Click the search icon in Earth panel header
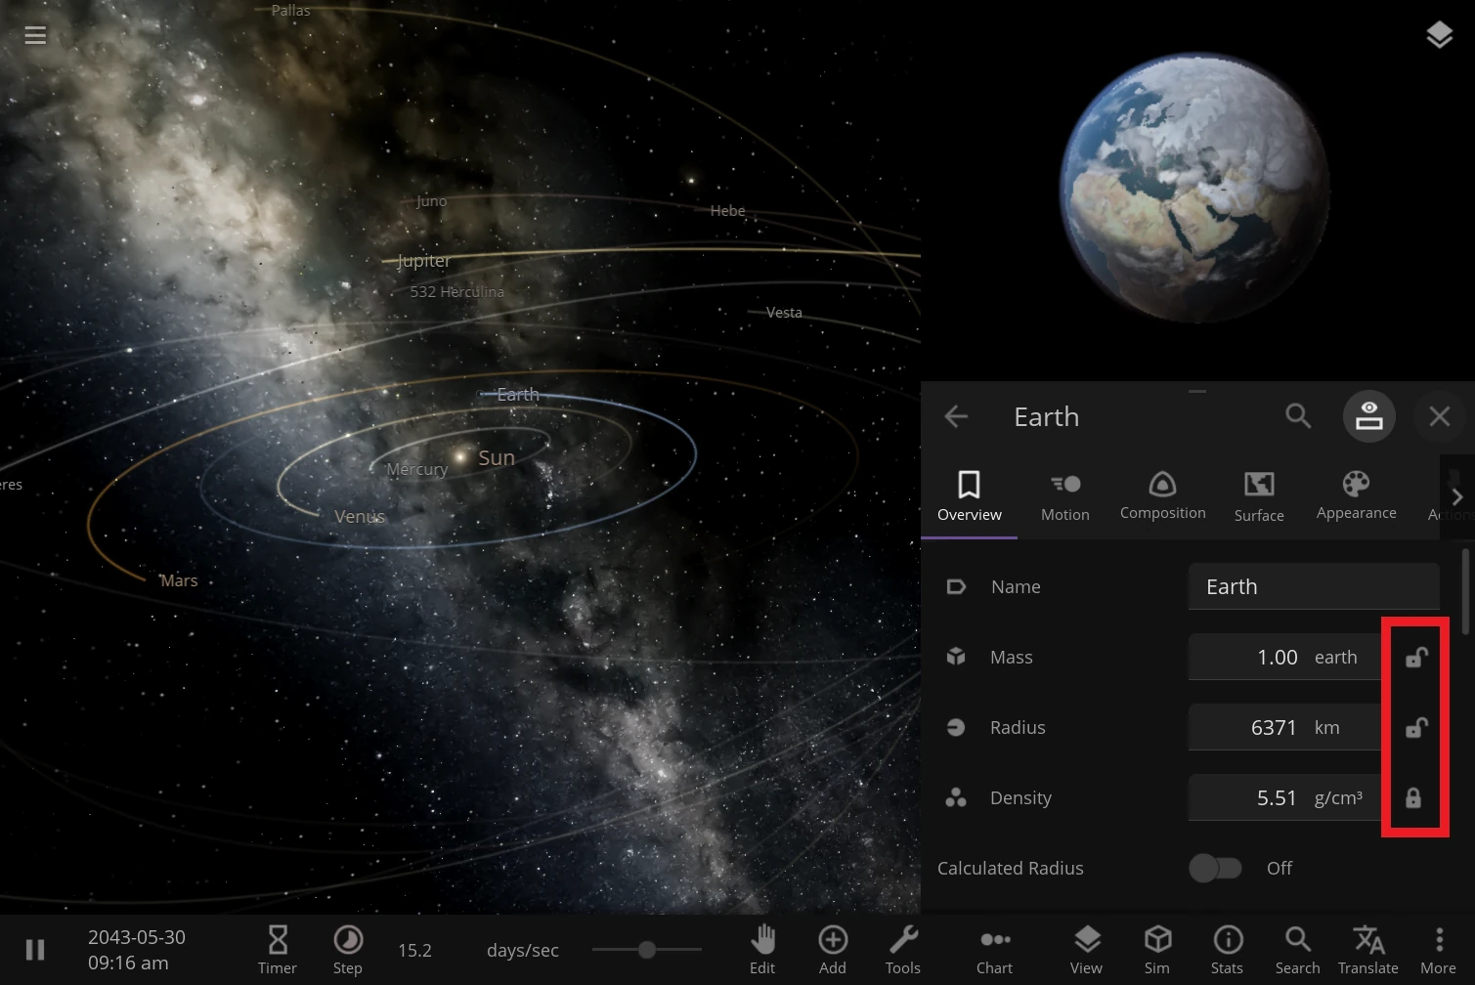Screen dimensions: 1475x985 coord(1298,416)
